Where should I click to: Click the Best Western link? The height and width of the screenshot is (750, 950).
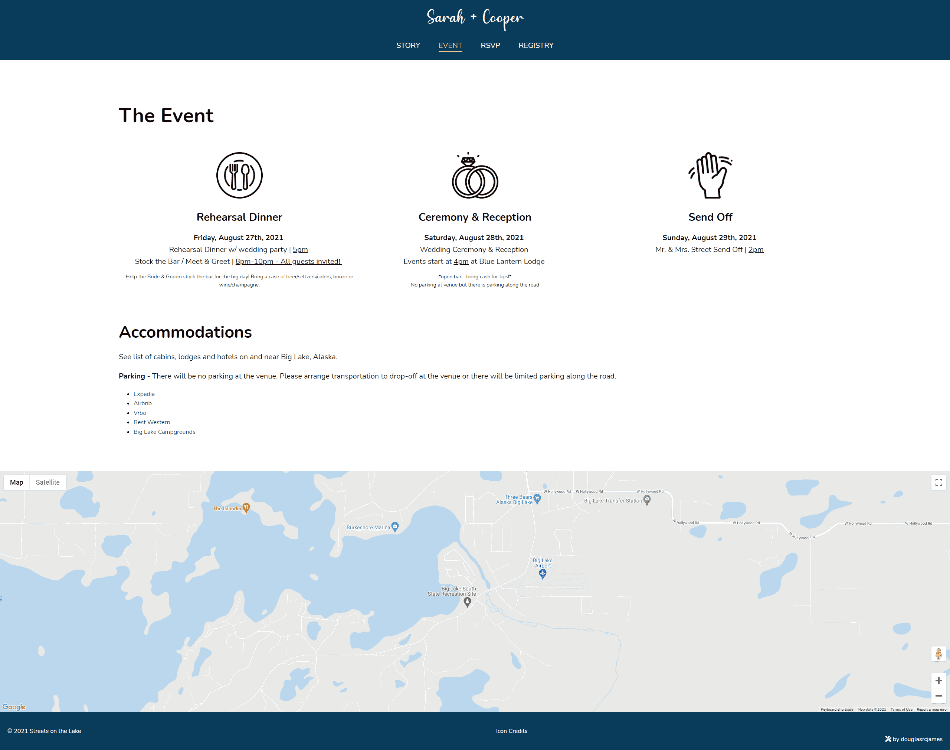click(152, 422)
